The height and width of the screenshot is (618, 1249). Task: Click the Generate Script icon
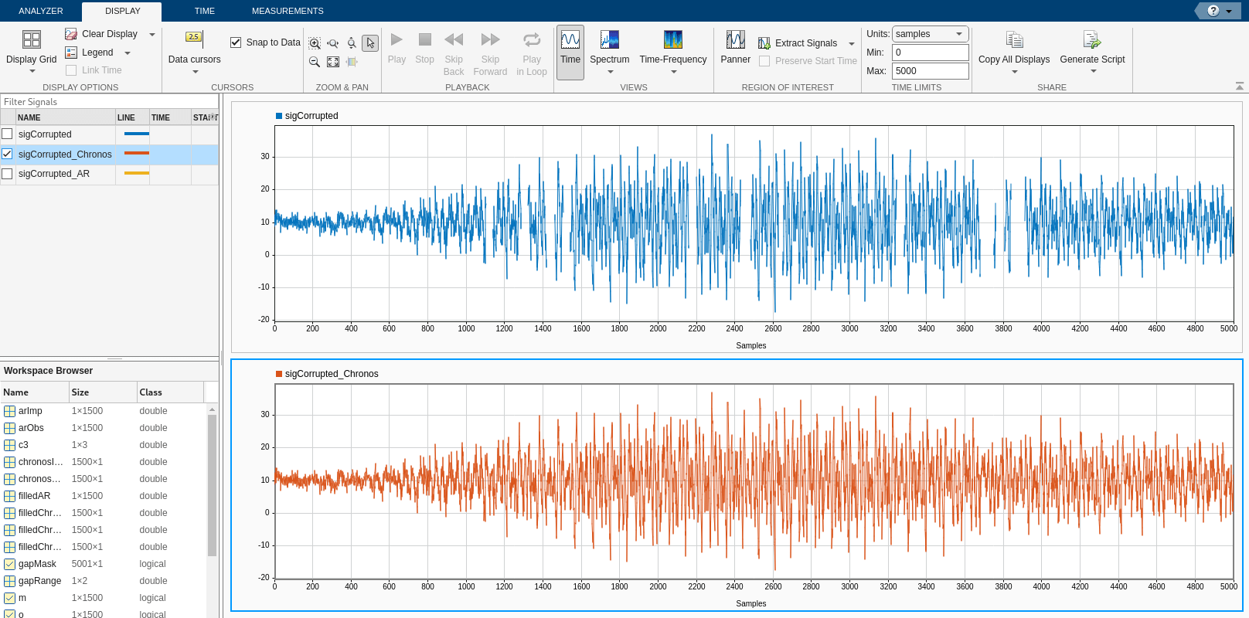click(x=1092, y=39)
